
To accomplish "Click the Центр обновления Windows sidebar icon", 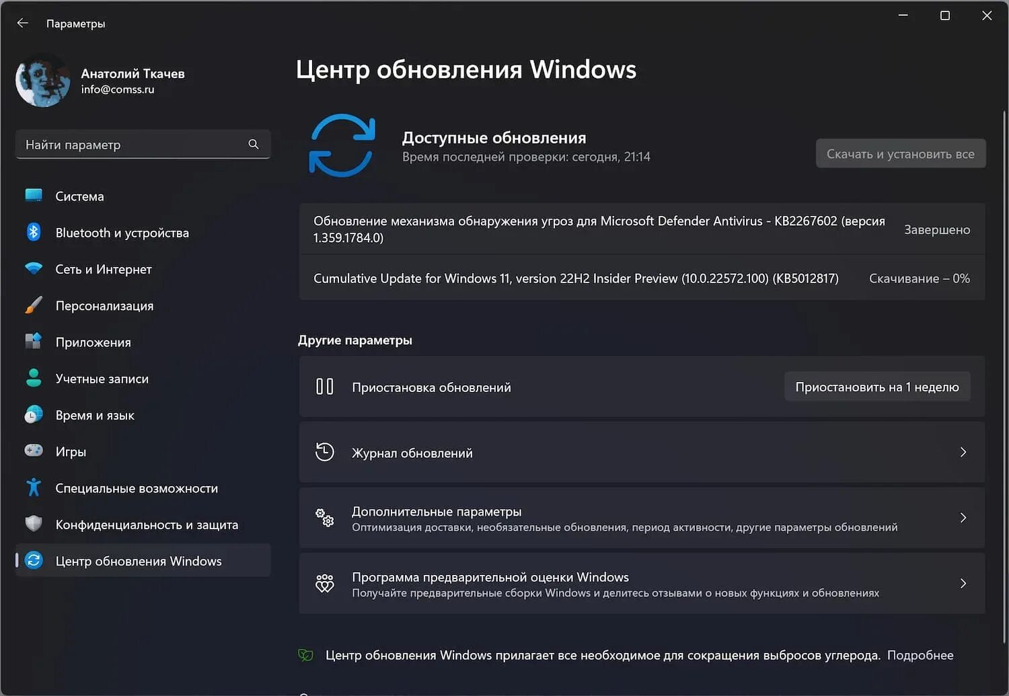I will click(x=34, y=560).
